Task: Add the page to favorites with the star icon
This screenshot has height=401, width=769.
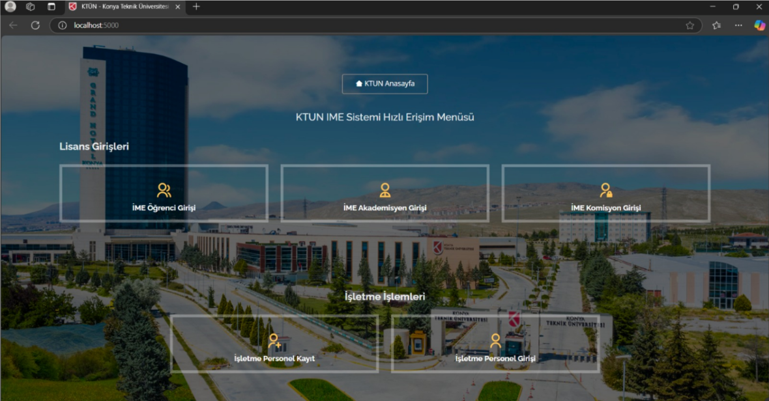Action: coord(690,25)
